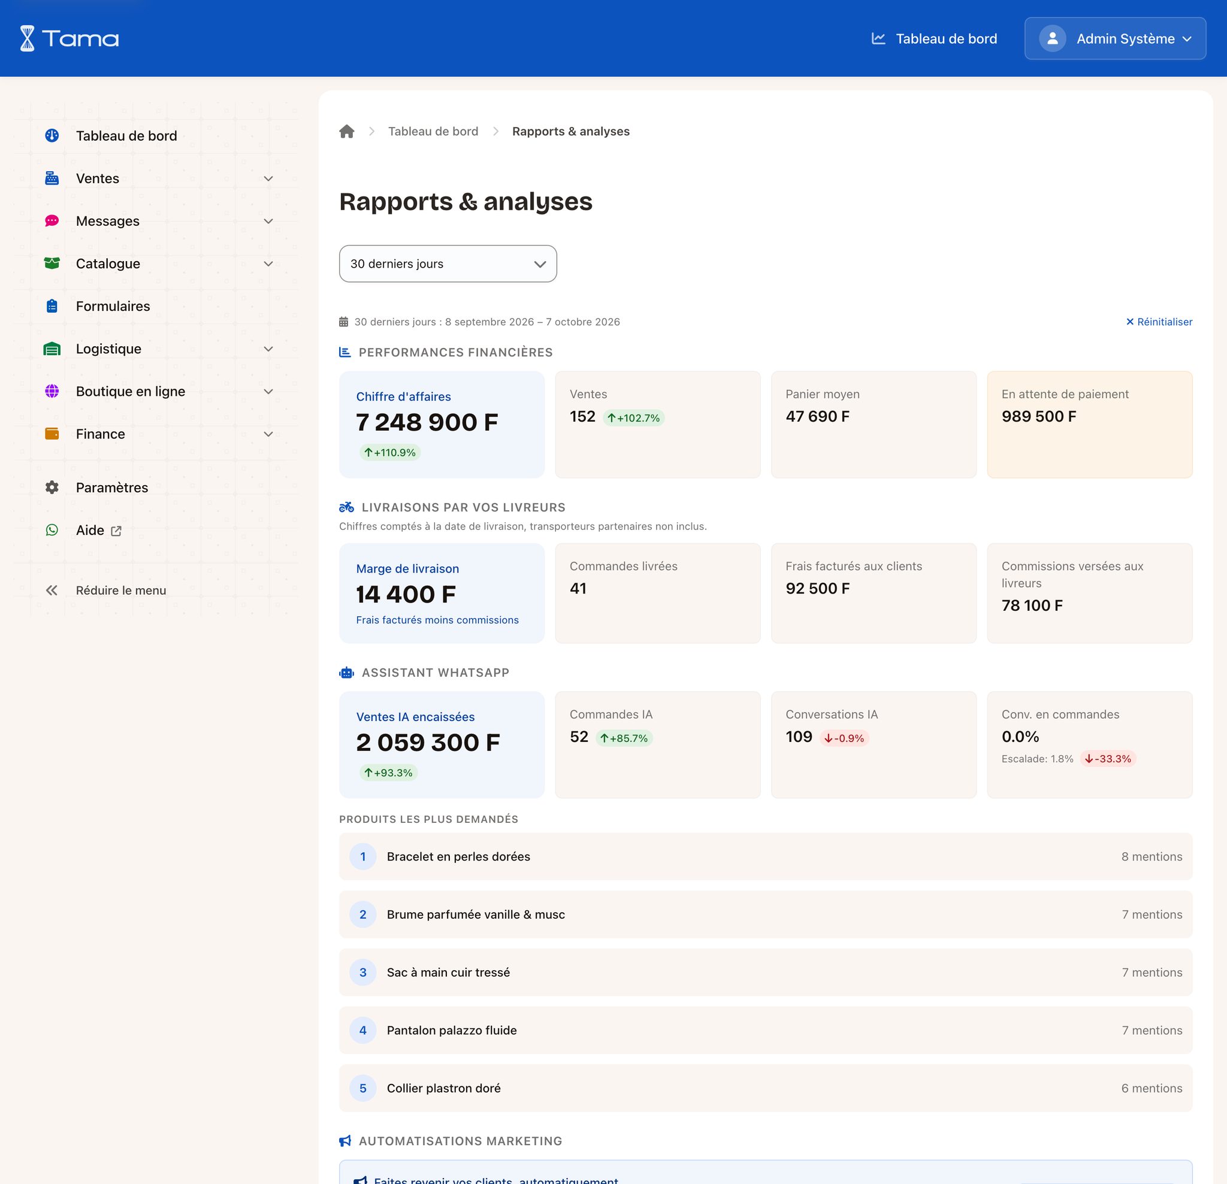
Task: Go to Tableau de bord in the sidebar
Action: tap(126, 136)
